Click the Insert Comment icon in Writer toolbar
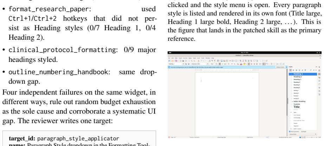Viewport: 324px width, 146px height. pyautogui.click(x=254, y=61)
